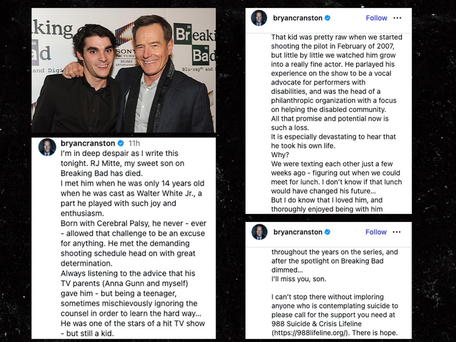This screenshot has height=342, width=456.
Task: Open avatar on the 'That kid was pretty raw' post
Action: click(x=259, y=18)
